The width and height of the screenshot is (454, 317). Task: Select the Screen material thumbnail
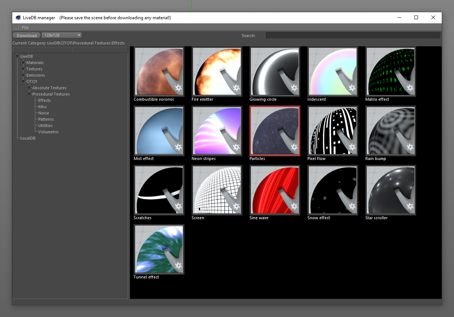pyautogui.click(x=217, y=190)
